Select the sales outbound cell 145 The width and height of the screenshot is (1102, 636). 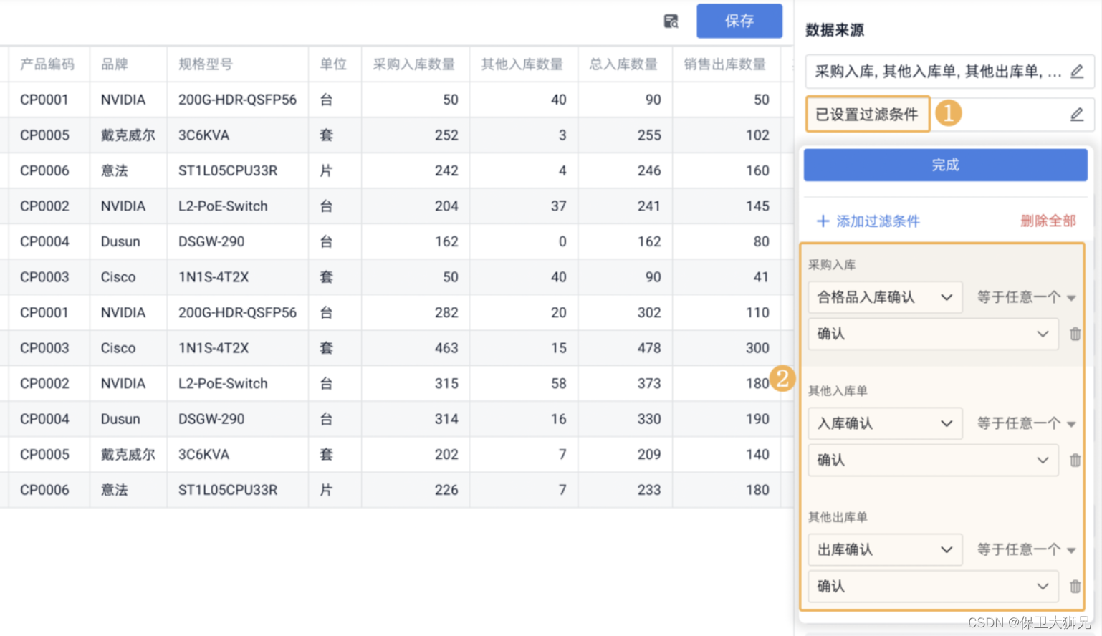point(726,206)
